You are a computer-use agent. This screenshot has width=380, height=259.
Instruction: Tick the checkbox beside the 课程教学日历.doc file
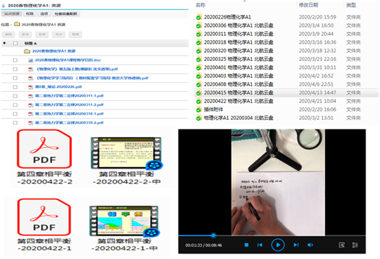15,60
